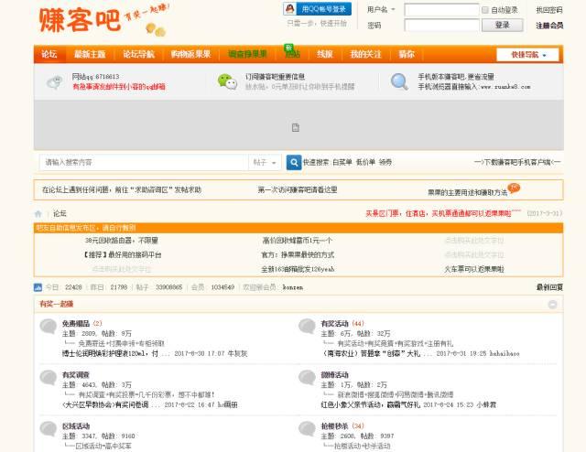
Task: Click the blue search magnifier button
Action: click(294, 163)
